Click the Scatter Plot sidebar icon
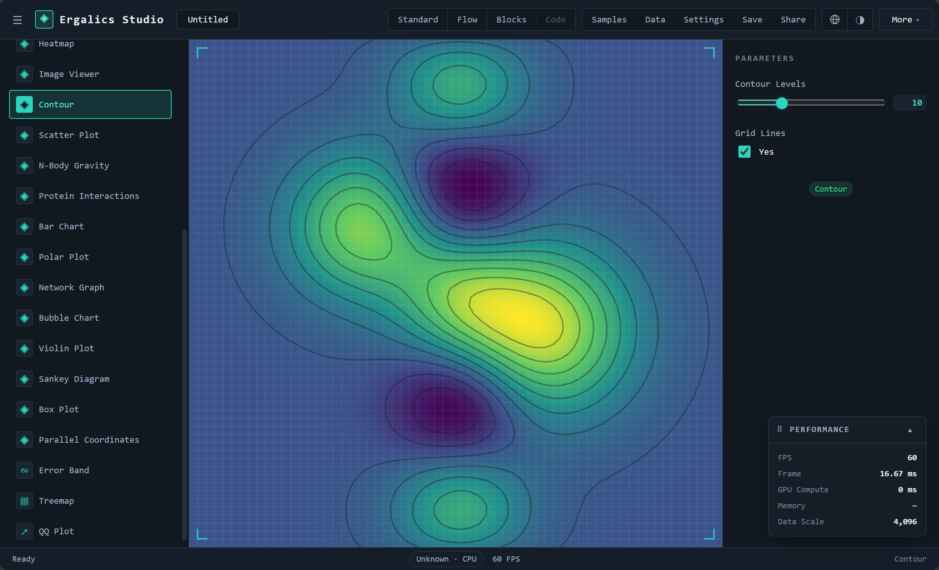Screen dimensions: 939x570 coord(24,135)
